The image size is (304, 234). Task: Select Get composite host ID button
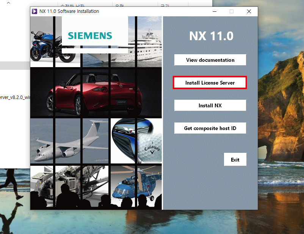[x=210, y=128]
